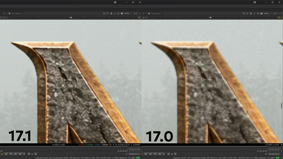This screenshot has height=159, width=283.
Task: Click the gain value field in right viewer
Action: (x=145, y=18)
